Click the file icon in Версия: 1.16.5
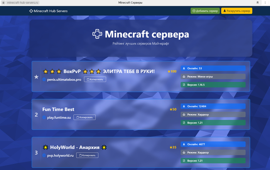The image size is (270, 170). tap(184, 85)
